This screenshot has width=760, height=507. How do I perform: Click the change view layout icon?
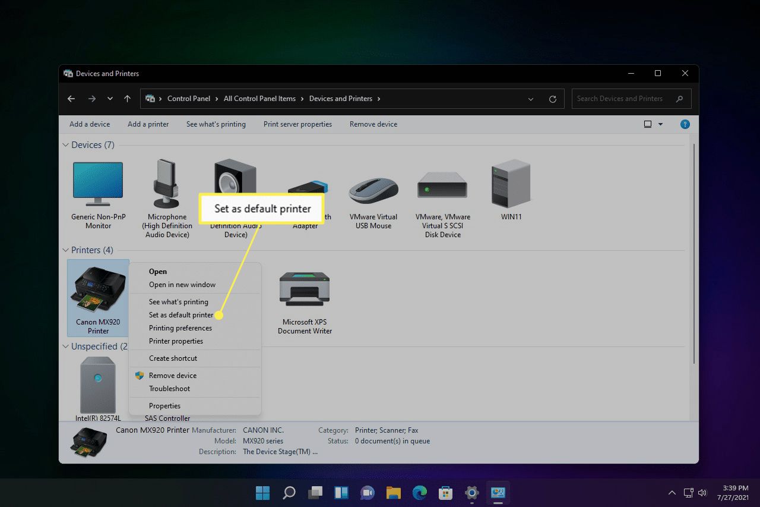coord(648,124)
